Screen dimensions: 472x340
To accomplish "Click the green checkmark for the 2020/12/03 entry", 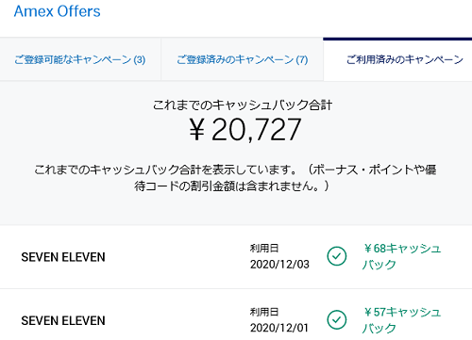I will [x=337, y=256].
